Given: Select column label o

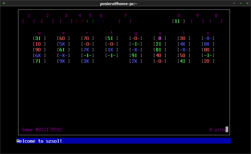Looking at the screenshot, I should click(208, 33).
